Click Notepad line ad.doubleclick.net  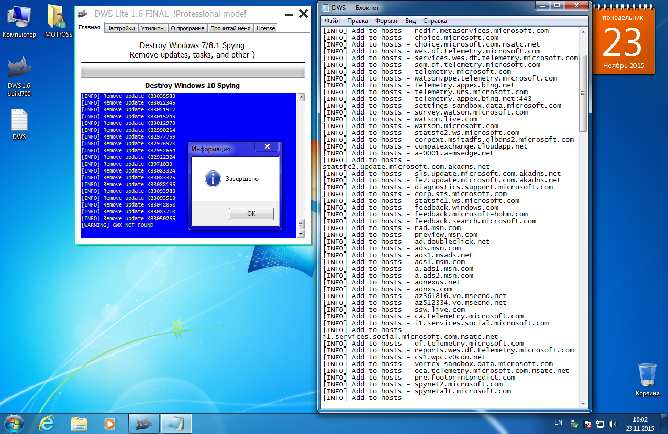pyautogui.click(x=406, y=242)
